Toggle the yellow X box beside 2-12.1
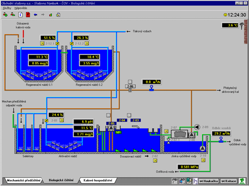 pos(42,44)
